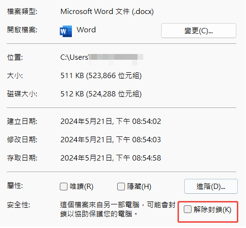Click the Word program name text
The width and height of the screenshot is (246, 228).
(86, 30)
